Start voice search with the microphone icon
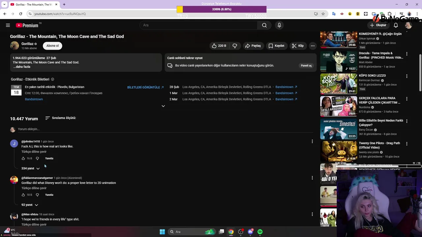The image size is (422, 237). [x=279, y=25]
